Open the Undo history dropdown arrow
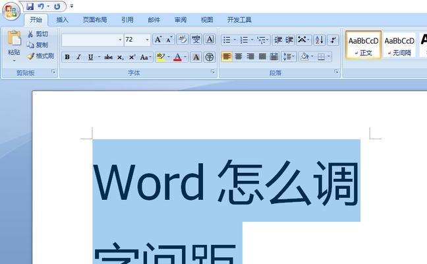 pyautogui.click(x=48, y=6)
